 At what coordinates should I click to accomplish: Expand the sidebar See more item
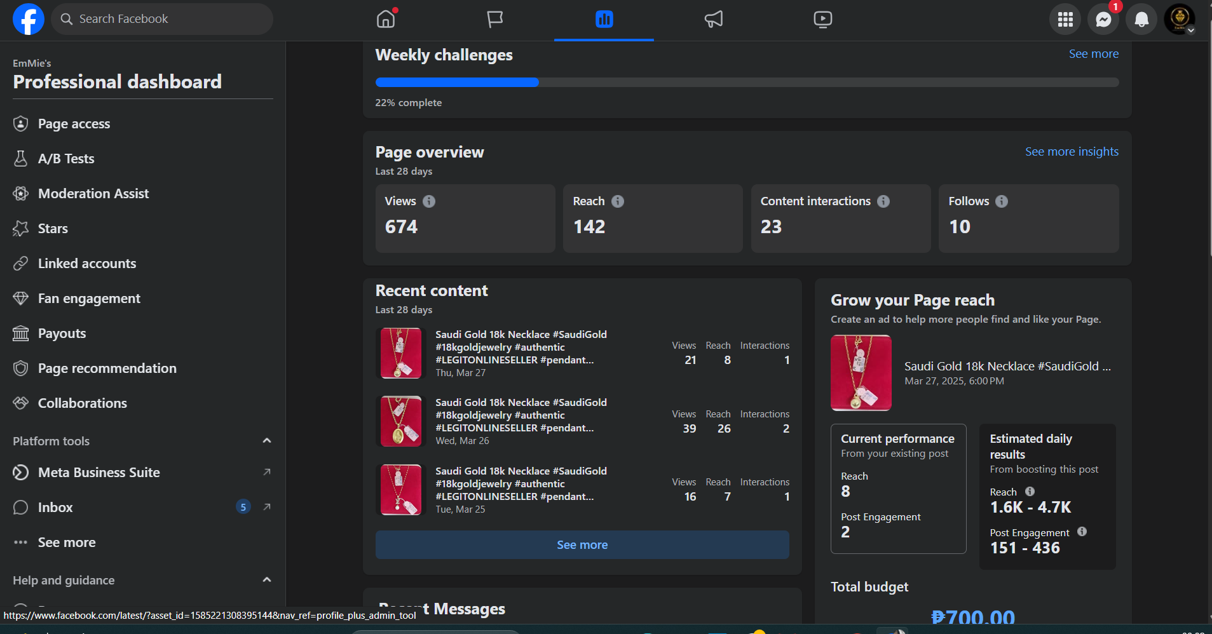click(x=66, y=543)
